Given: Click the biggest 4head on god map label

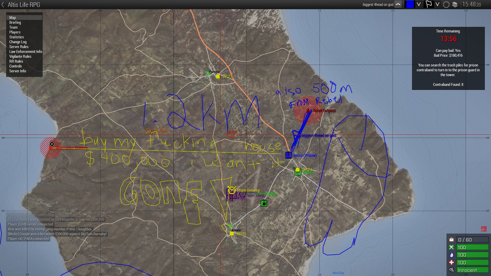Looking at the screenshot, I should tap(319, 135).
